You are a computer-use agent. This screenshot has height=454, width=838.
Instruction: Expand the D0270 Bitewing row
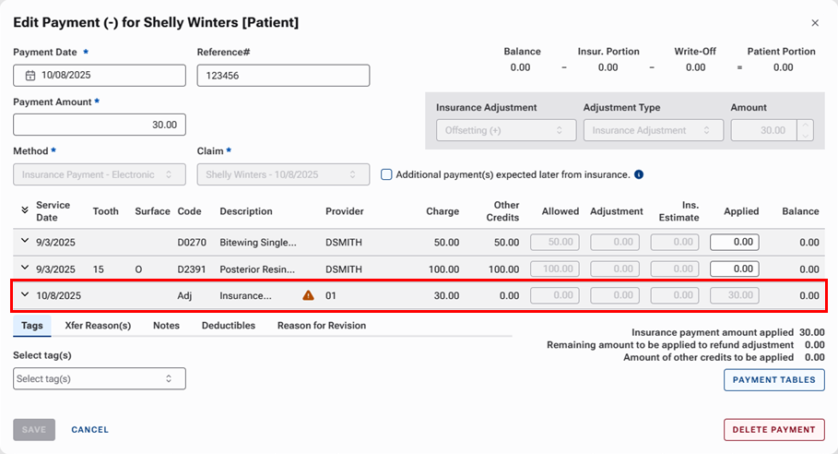tap(25, 242)
